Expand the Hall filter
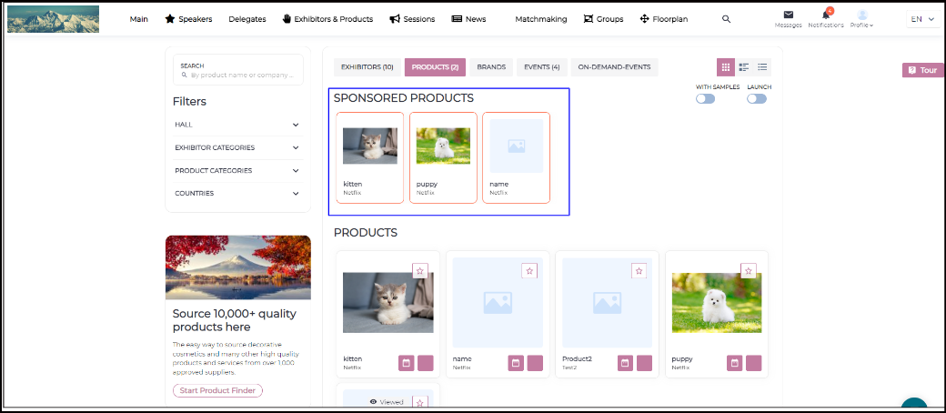 [x=237, y=125]
